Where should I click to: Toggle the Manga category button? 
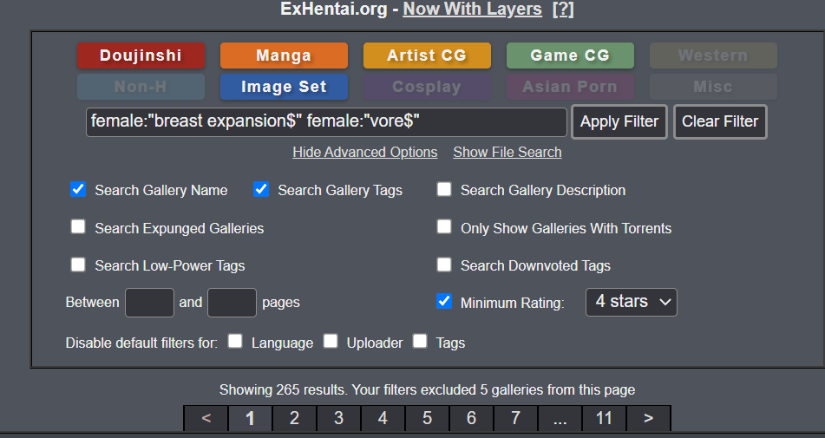coord(284,56)
